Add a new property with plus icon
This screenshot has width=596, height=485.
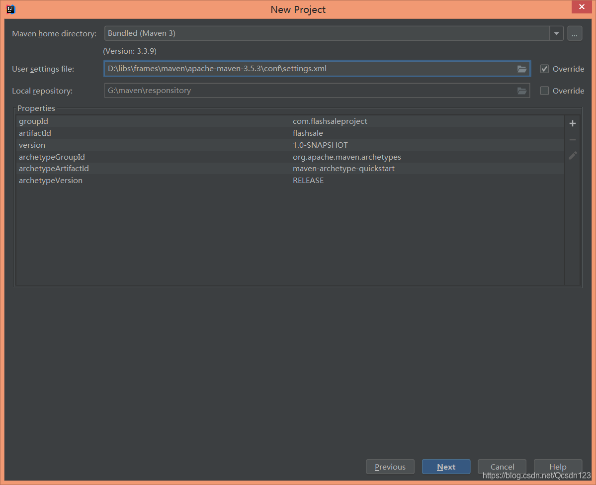coord(573,123)
